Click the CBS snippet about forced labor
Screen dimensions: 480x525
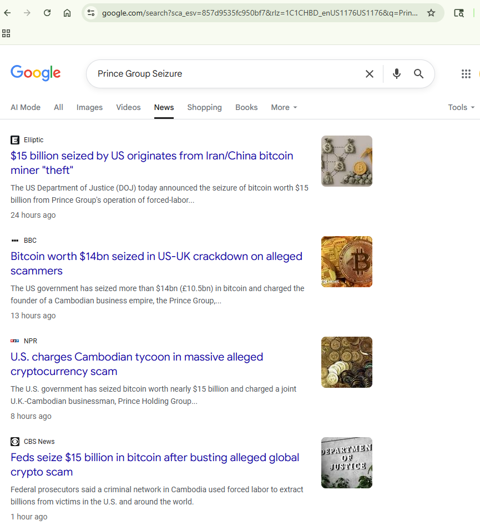coord(157,496)
